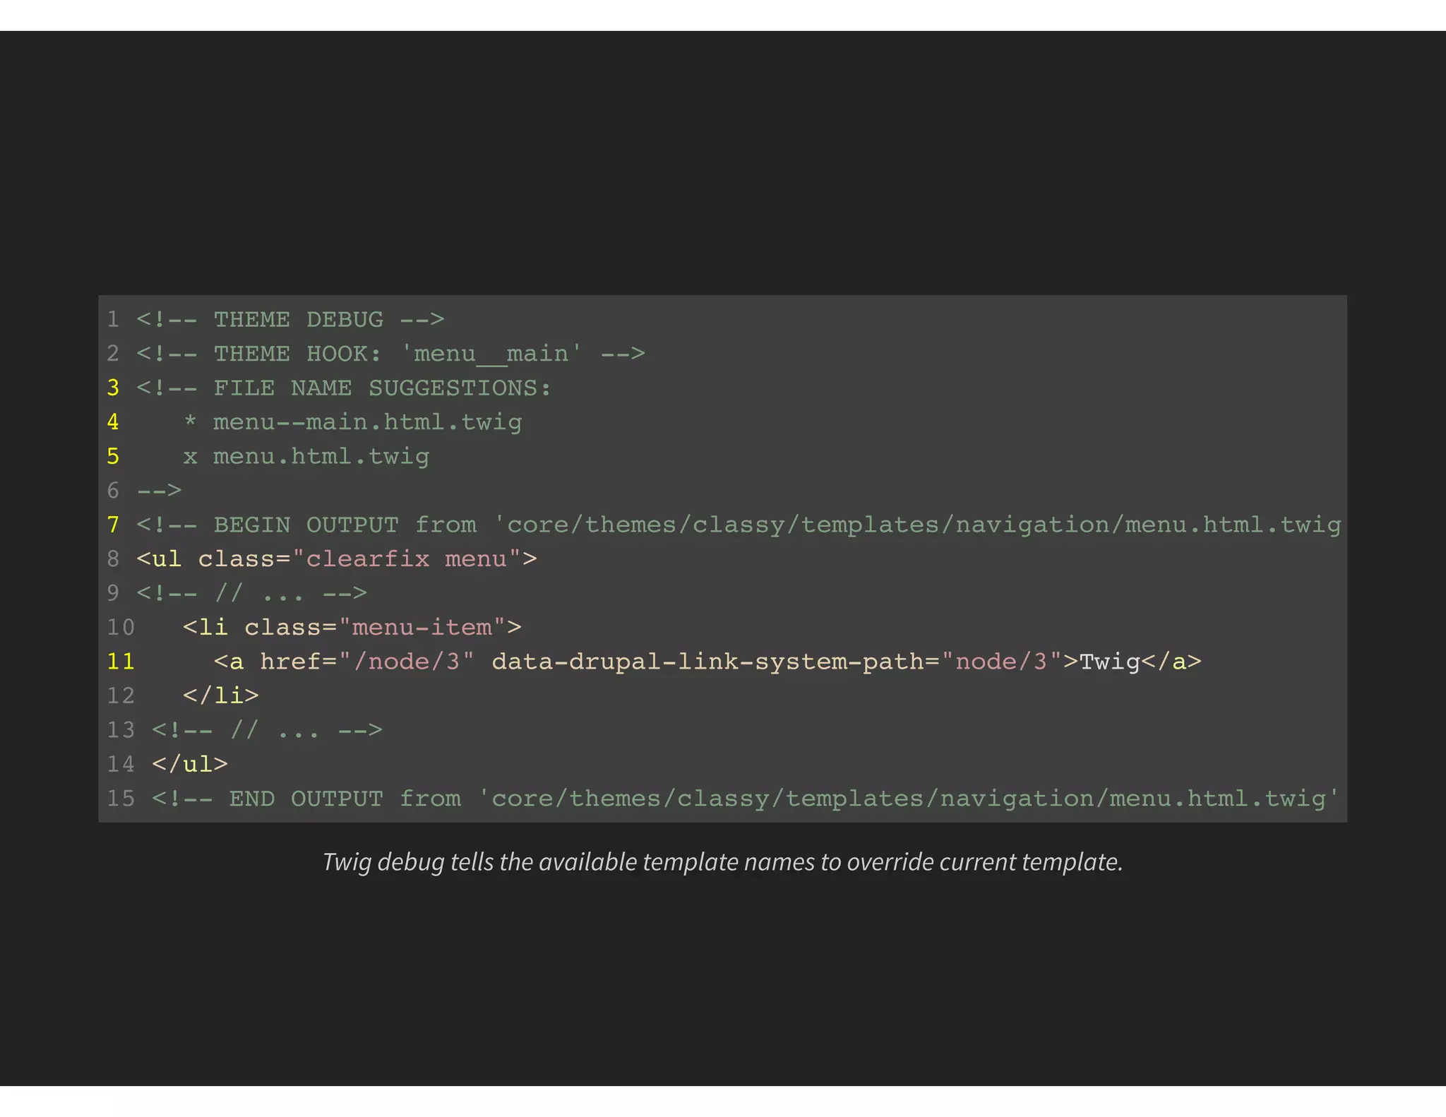Click the // ... comment on line 13
Screen dimensions: 1446x1117
point(268,729)
